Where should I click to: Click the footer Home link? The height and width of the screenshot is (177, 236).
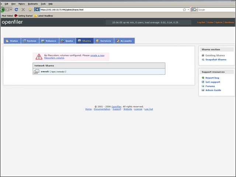(x=88, y=109)
